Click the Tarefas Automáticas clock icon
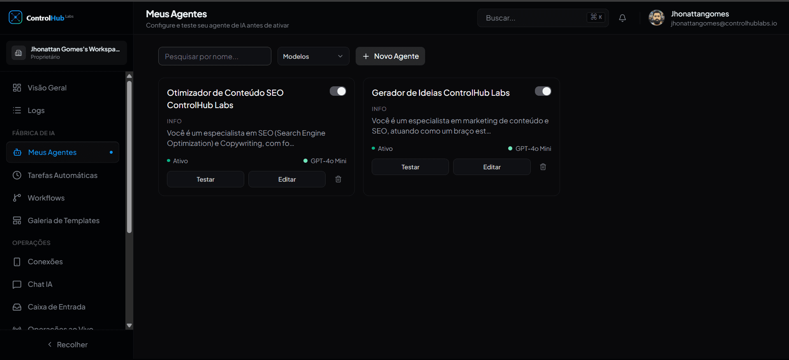 point(17,175)
